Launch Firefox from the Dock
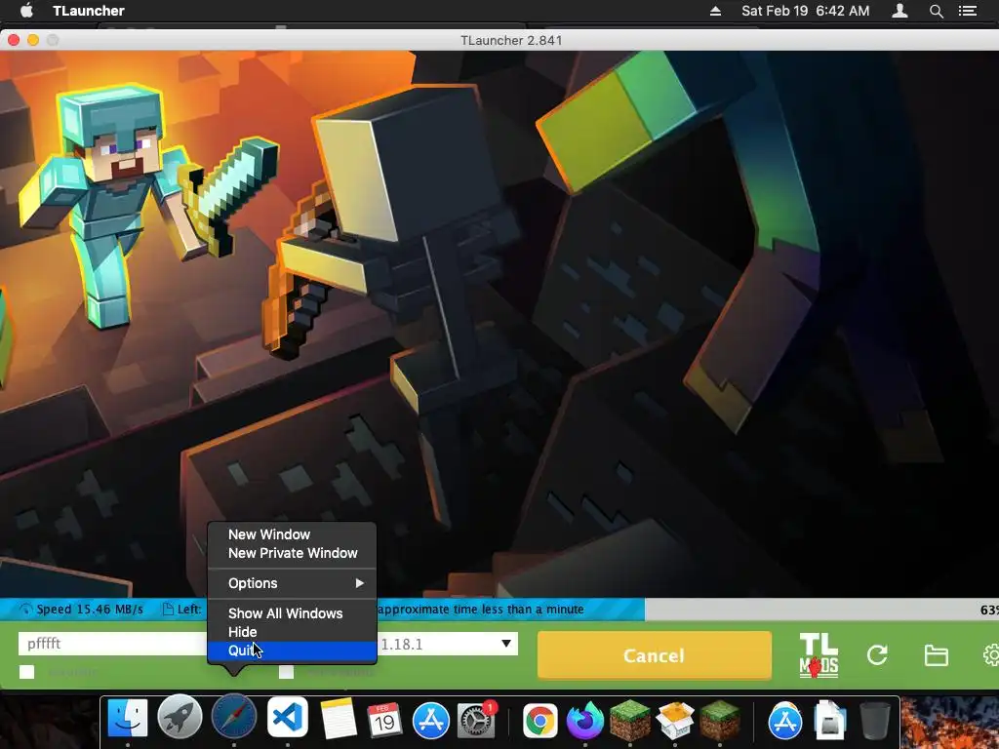The height and width of the screenshot is (749, 999). tap(585, 721)
